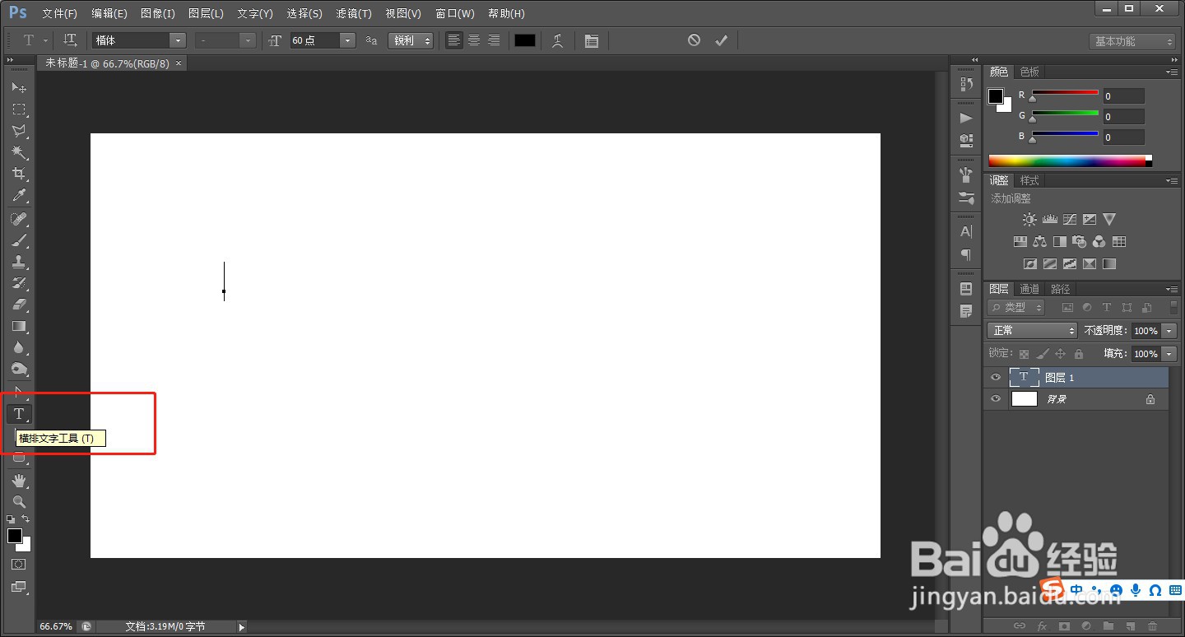
Task: Click the text color swatch in options bar
Action: [x=525, y=40]
